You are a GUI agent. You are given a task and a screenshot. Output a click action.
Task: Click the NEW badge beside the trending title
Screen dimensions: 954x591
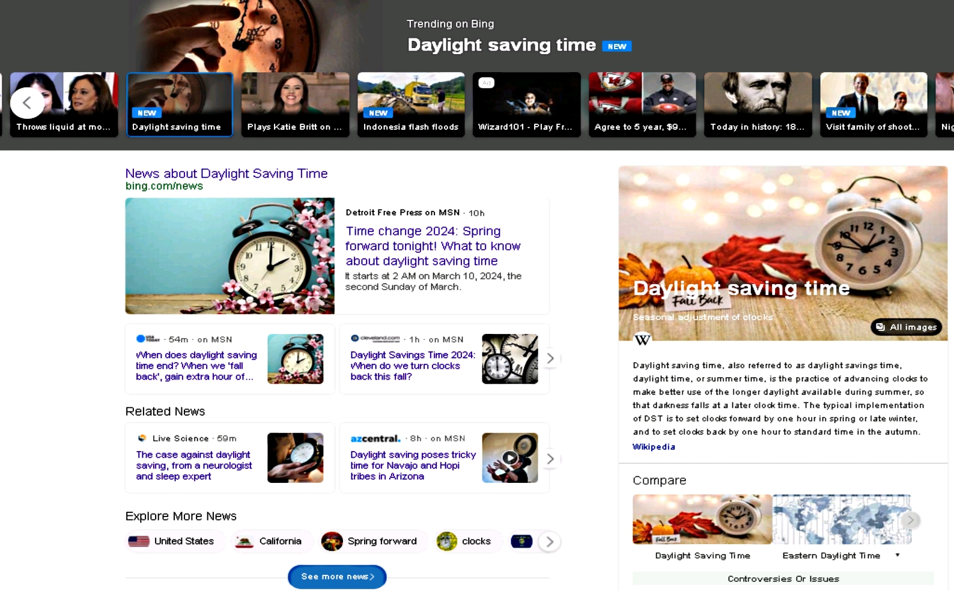(x=617, y=46)
